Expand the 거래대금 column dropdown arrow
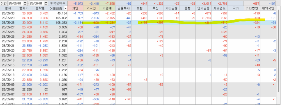Image resolution: width=281 pixels, height=105 pixels. pyautogui.click(x=65, y=8)
